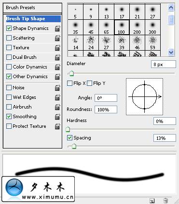Image resolution: width=179 pixels, height=204 pixels.
Task: Select the soft round 300 brush tip
Action: (x=152, y=27)
